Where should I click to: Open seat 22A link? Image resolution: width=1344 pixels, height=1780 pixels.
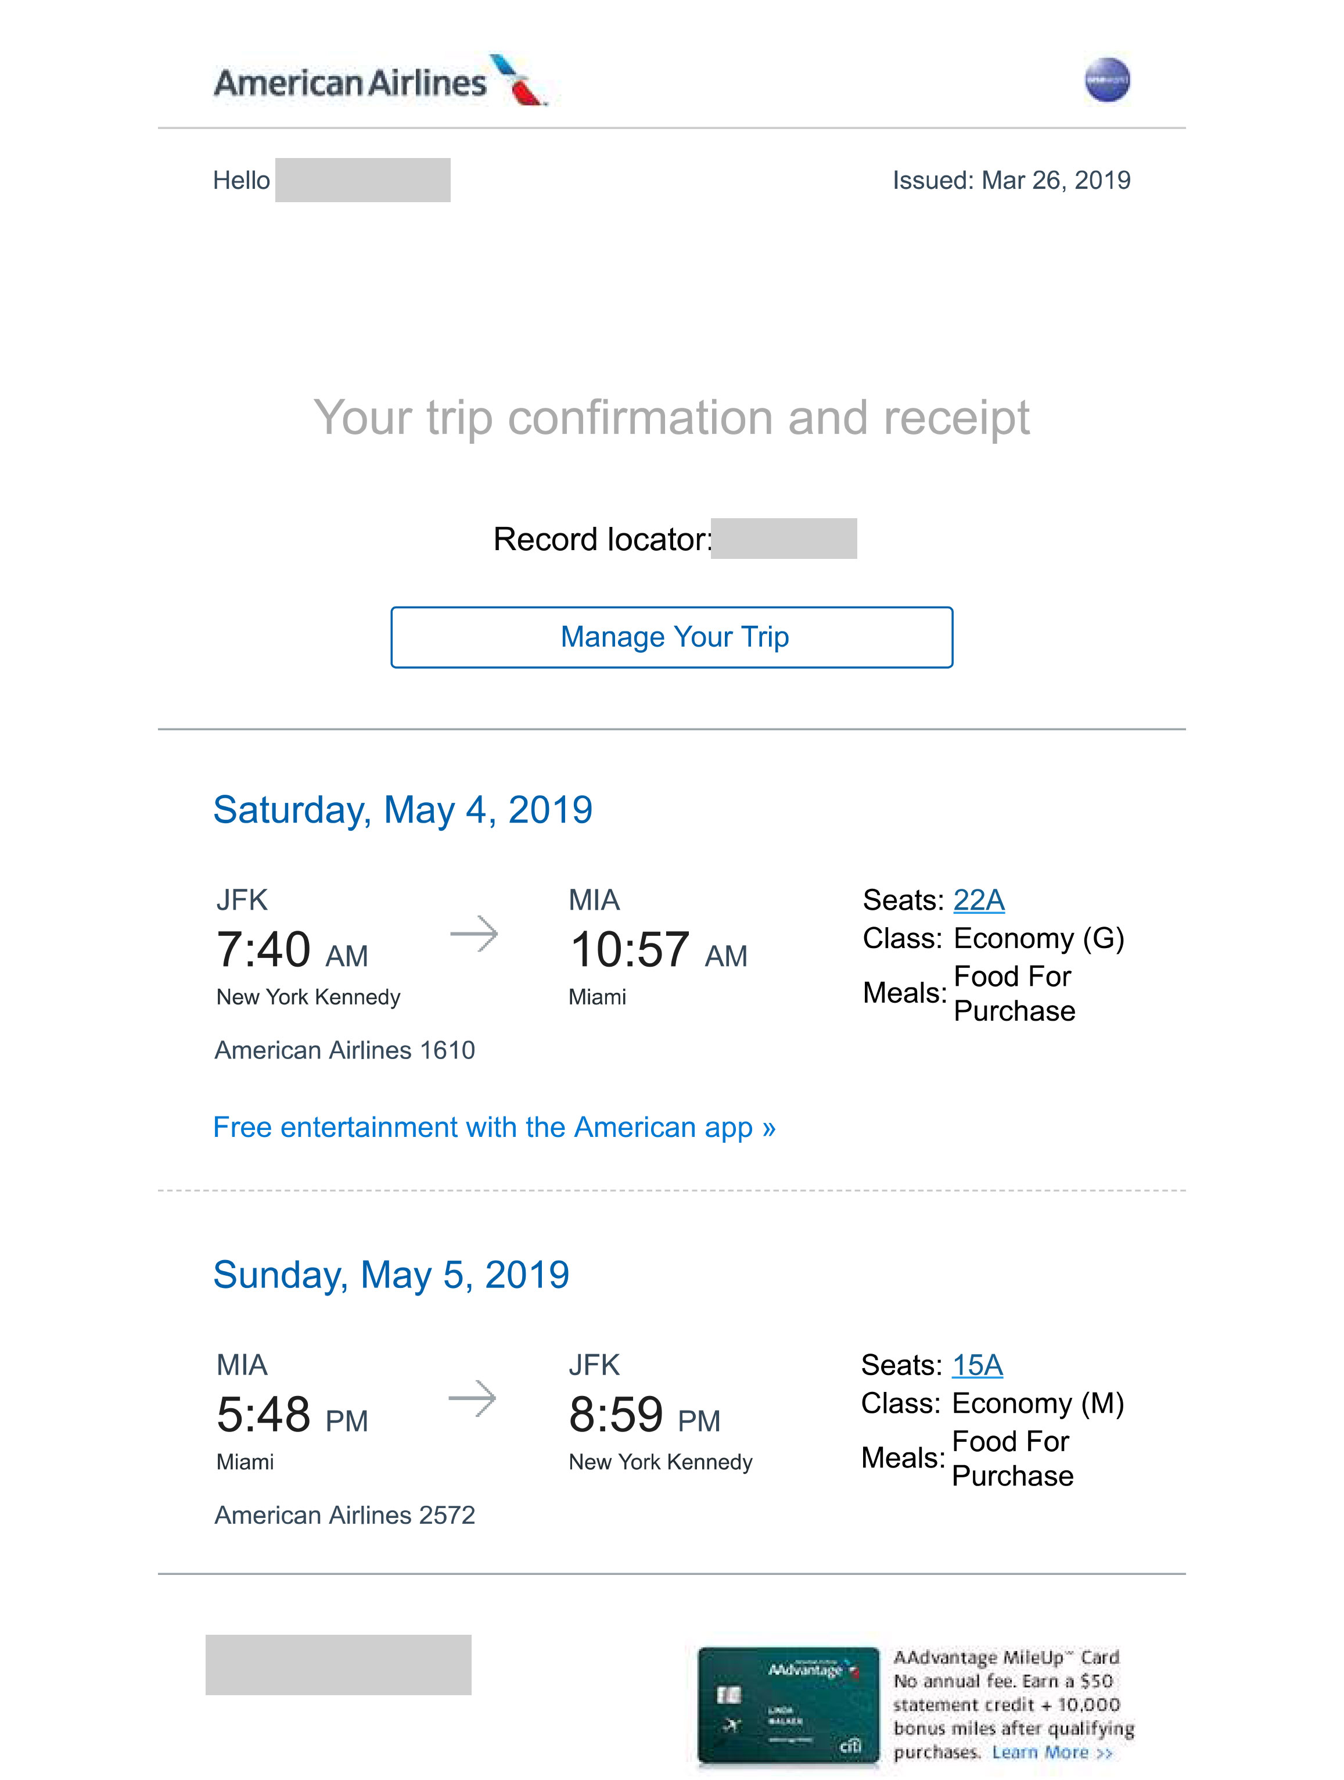(978, 900)
